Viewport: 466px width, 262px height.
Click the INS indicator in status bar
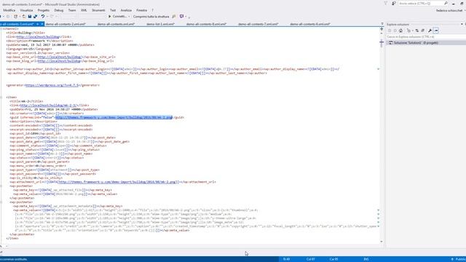(366, 259)
